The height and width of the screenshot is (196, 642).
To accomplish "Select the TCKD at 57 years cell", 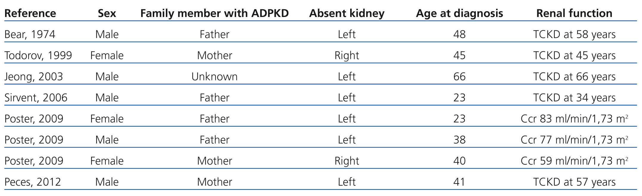I will pyautogui.click(x=574, y=182).
